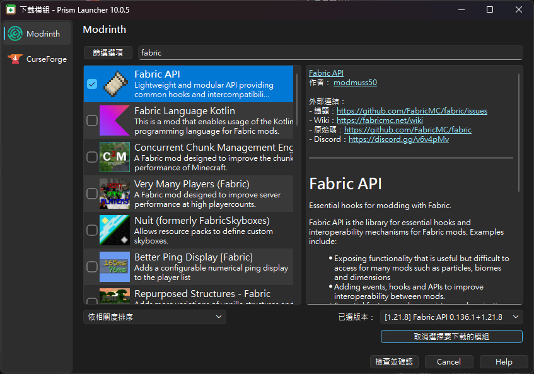This screenshot has width=534, height=374.
Task: Click the Prism Launcher title bar icon
Action: point(11,9)
